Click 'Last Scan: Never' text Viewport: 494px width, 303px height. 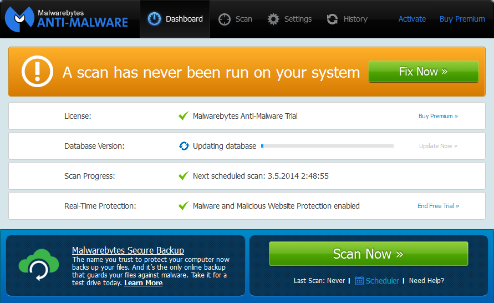point(319,281)
